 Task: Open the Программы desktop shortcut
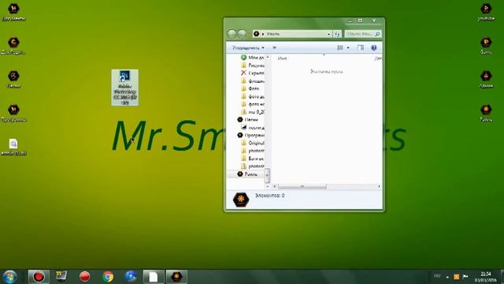13,114
